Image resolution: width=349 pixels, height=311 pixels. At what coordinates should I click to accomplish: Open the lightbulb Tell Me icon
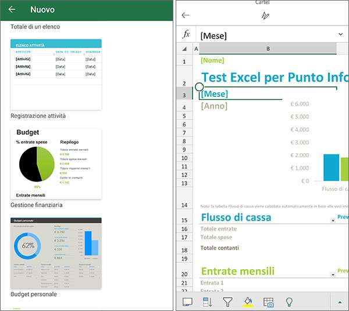click(289, 302)
